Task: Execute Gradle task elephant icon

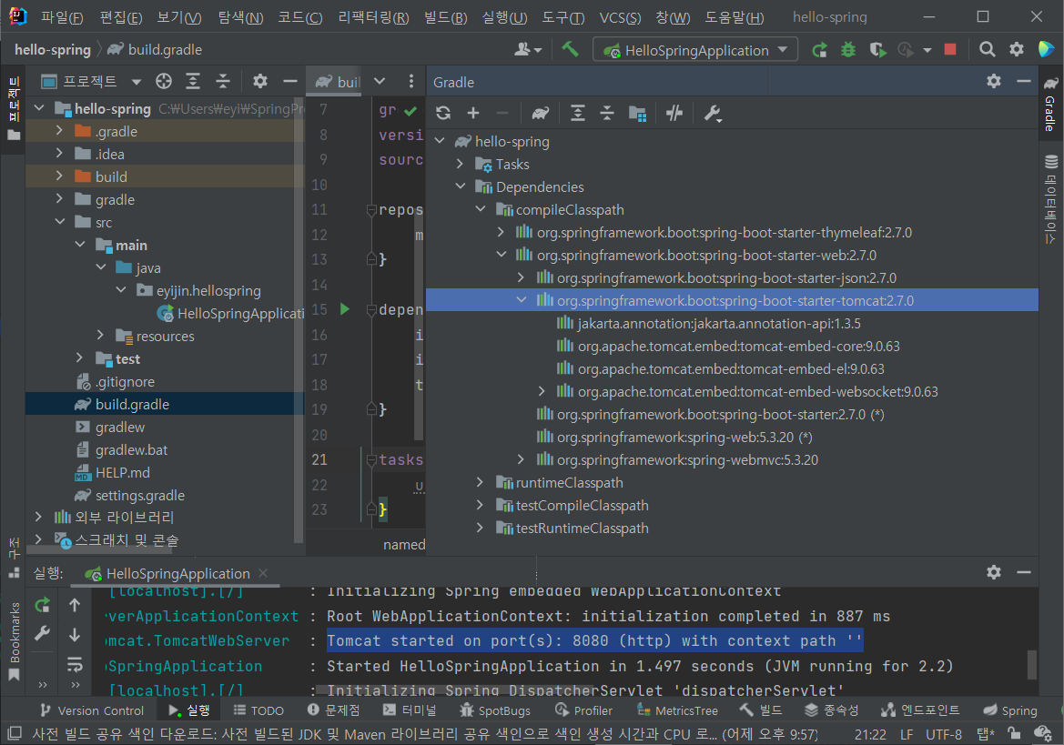Action: click(540, 113)
